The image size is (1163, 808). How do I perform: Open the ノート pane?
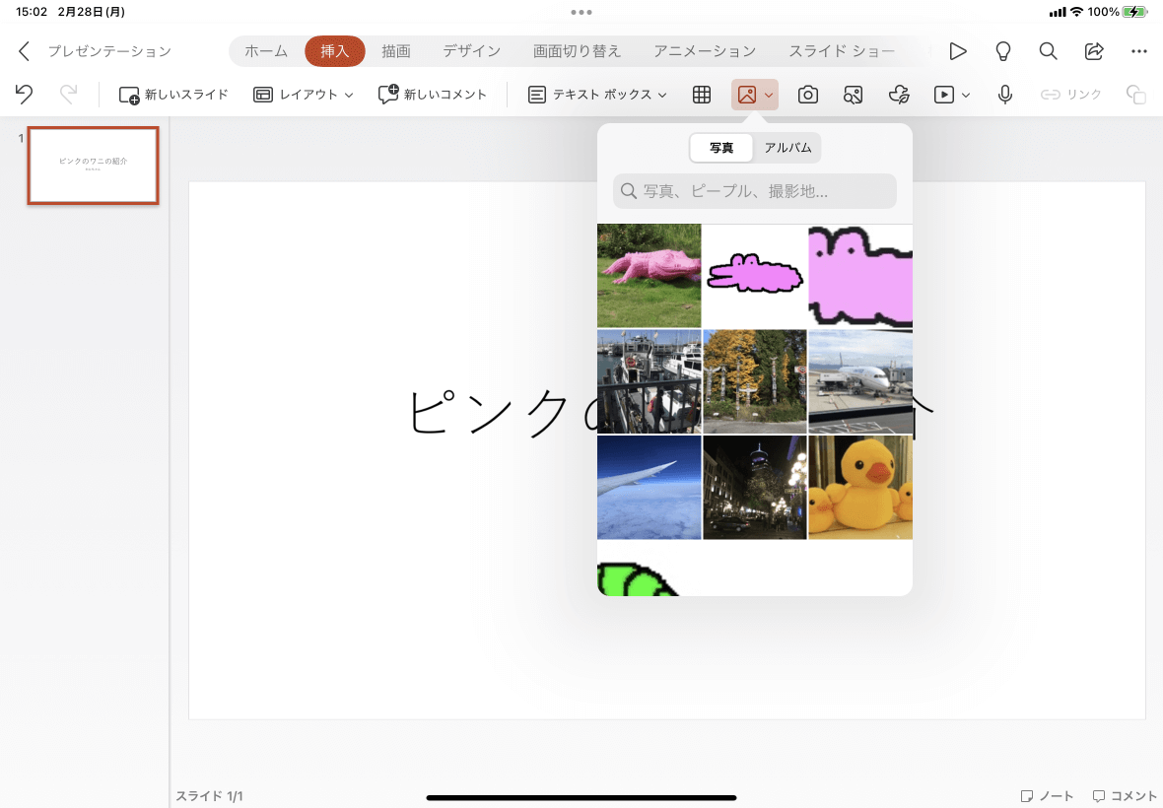(x=1048, y=795)
